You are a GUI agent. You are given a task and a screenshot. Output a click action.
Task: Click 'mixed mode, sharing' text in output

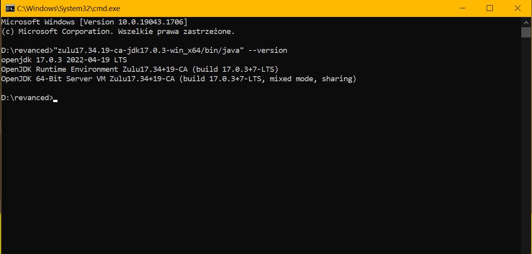tap(311, 79)
